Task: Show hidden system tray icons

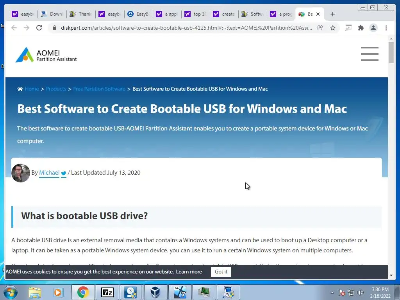Action: [x=332, y=293]
